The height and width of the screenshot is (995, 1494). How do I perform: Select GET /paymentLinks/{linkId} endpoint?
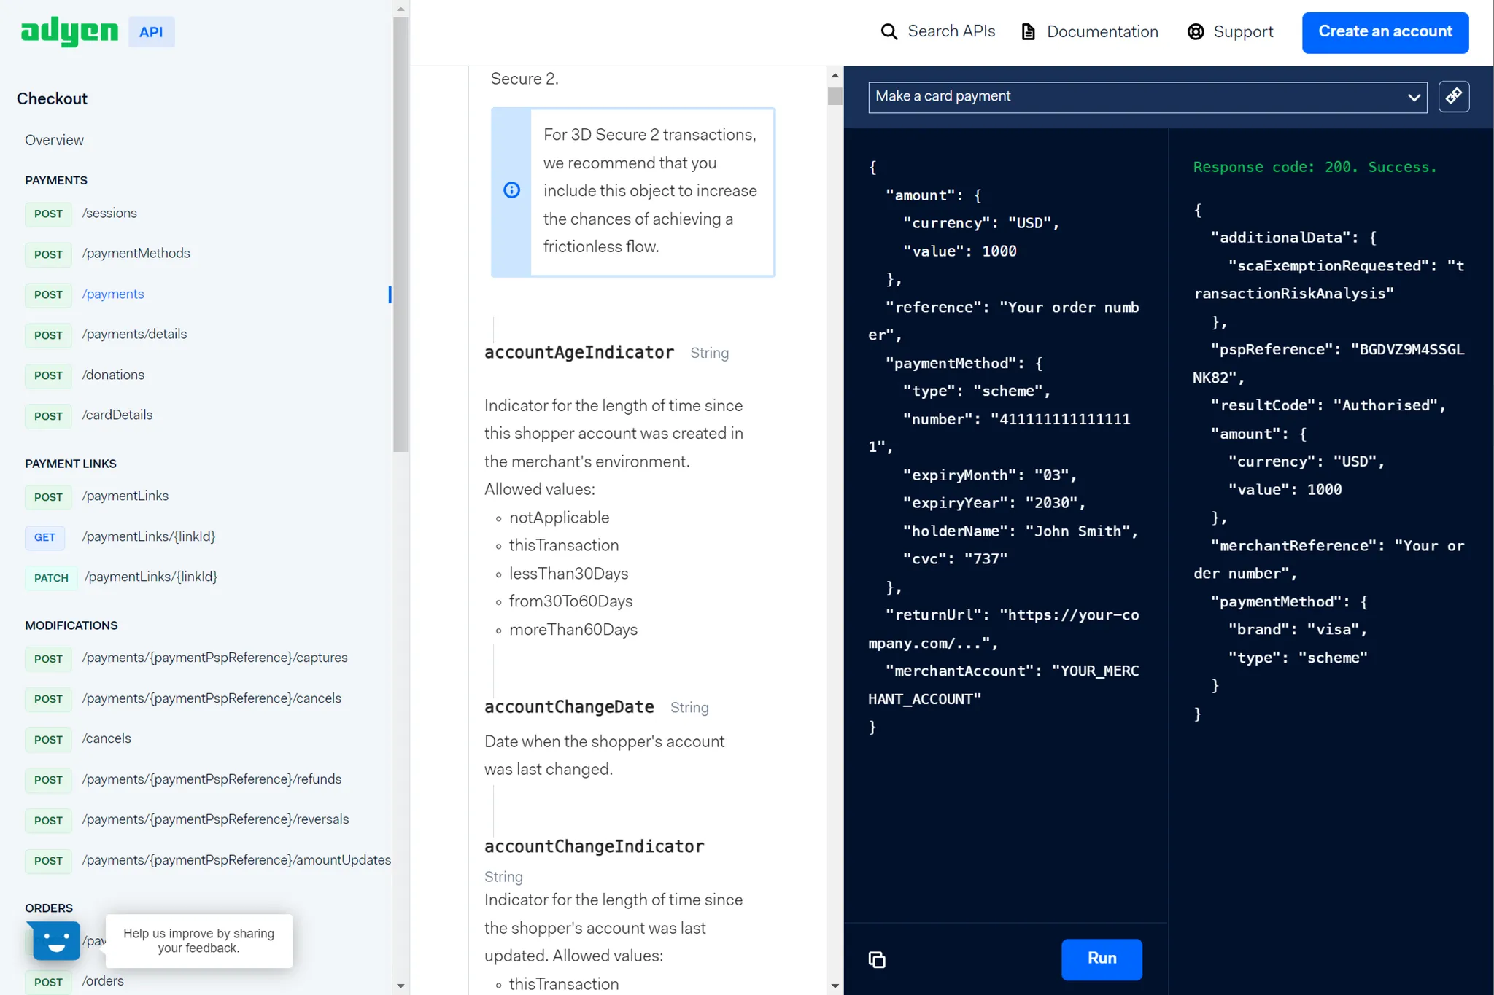pyautogui.click(x=149, y=536)
